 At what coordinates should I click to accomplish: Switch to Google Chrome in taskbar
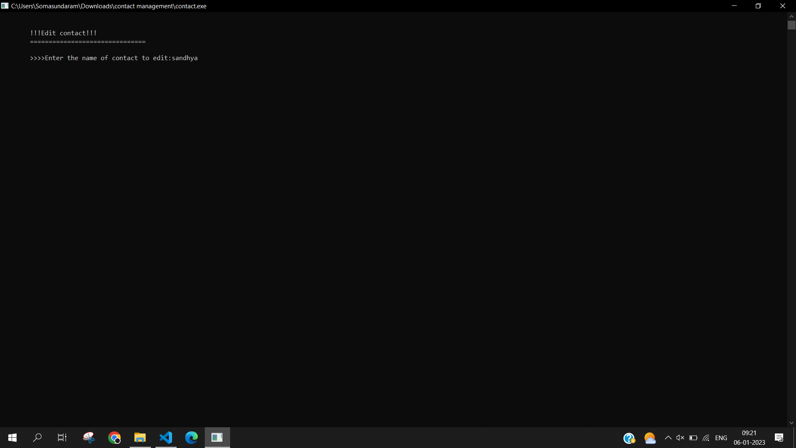[x=114, y=438]
